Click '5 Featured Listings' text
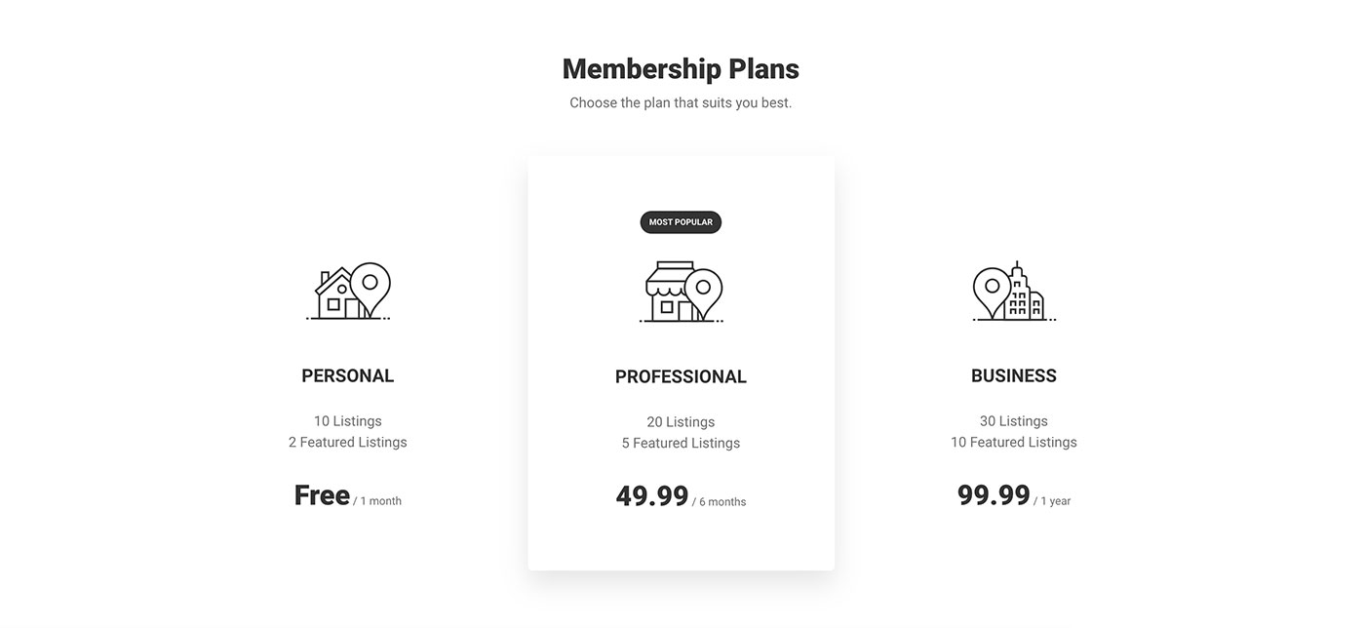The image size is (1365, 628). pos(681,443)
